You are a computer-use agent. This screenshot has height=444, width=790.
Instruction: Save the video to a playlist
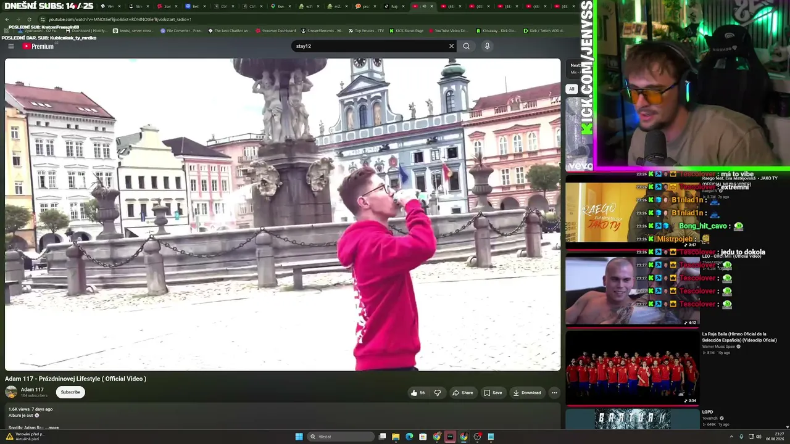(493, 393)
